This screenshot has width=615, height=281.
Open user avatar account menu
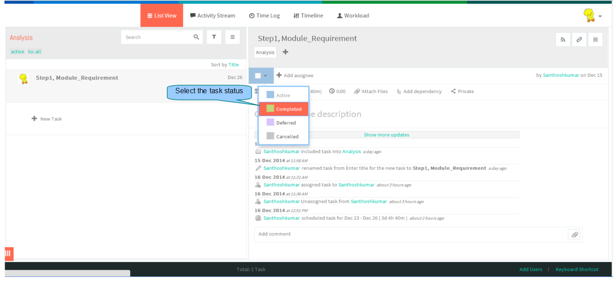pyautogui.click(x=592, y=16)
